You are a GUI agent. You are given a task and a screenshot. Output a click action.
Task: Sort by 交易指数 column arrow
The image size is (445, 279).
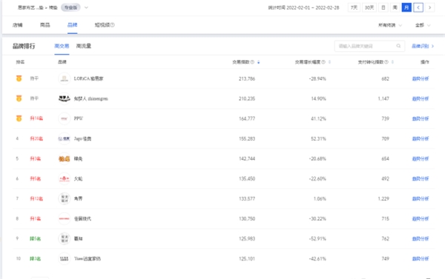[259, 62]
